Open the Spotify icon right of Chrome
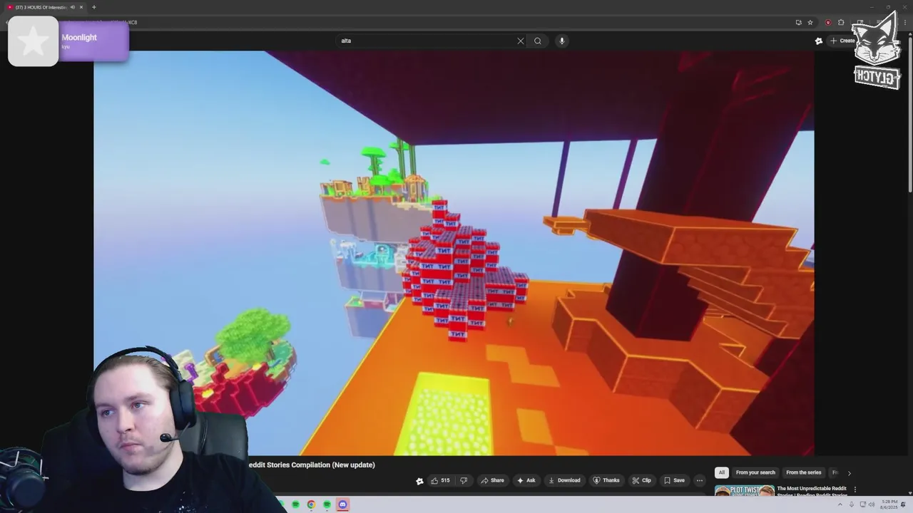 pos(327,504)
